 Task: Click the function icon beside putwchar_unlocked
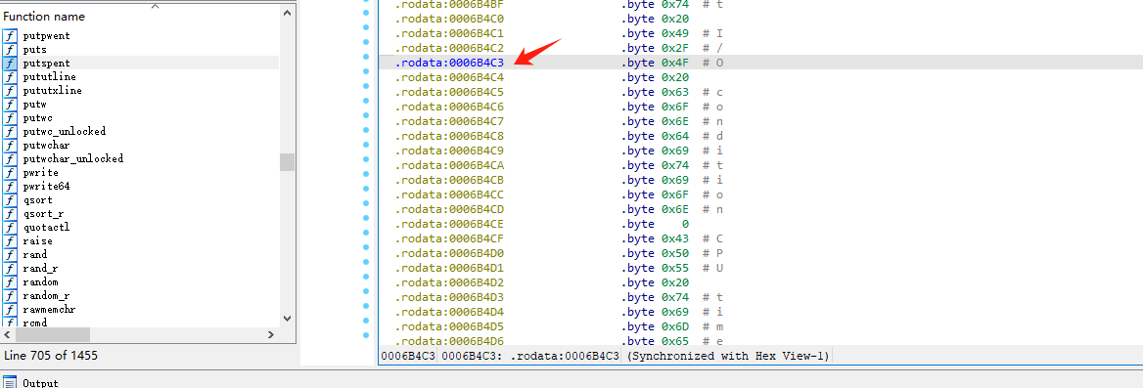point(10,158)
